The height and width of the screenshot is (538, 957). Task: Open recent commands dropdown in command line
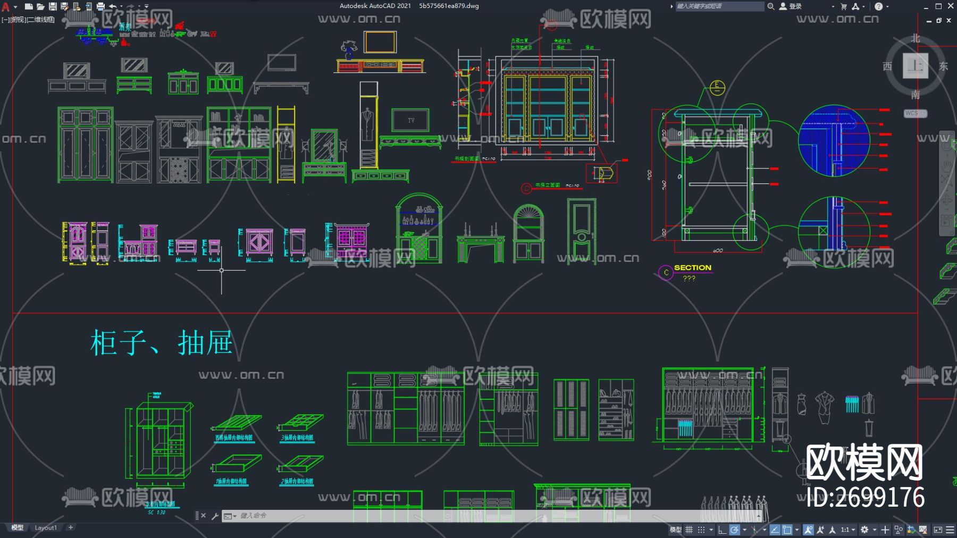230,516
